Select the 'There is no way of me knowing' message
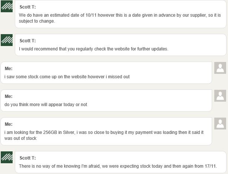Screen dimensions: 228x174 click(x=120, y=162)
